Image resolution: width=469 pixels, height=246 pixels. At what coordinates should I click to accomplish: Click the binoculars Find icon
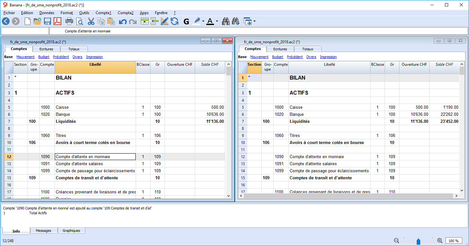coord(226,21)
